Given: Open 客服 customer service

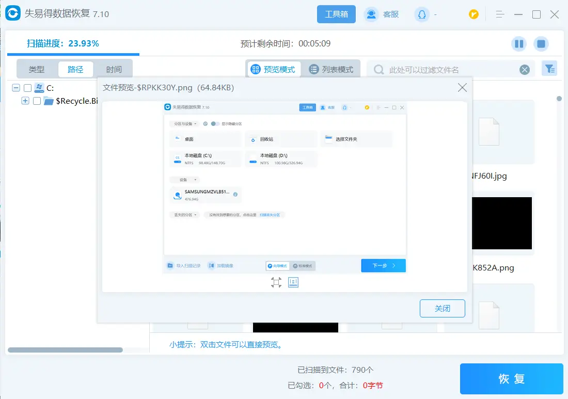Looking at the screenshot, I should 382,14.
